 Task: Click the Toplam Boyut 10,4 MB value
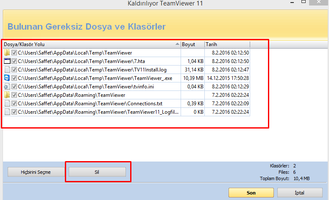pos(301,178)
